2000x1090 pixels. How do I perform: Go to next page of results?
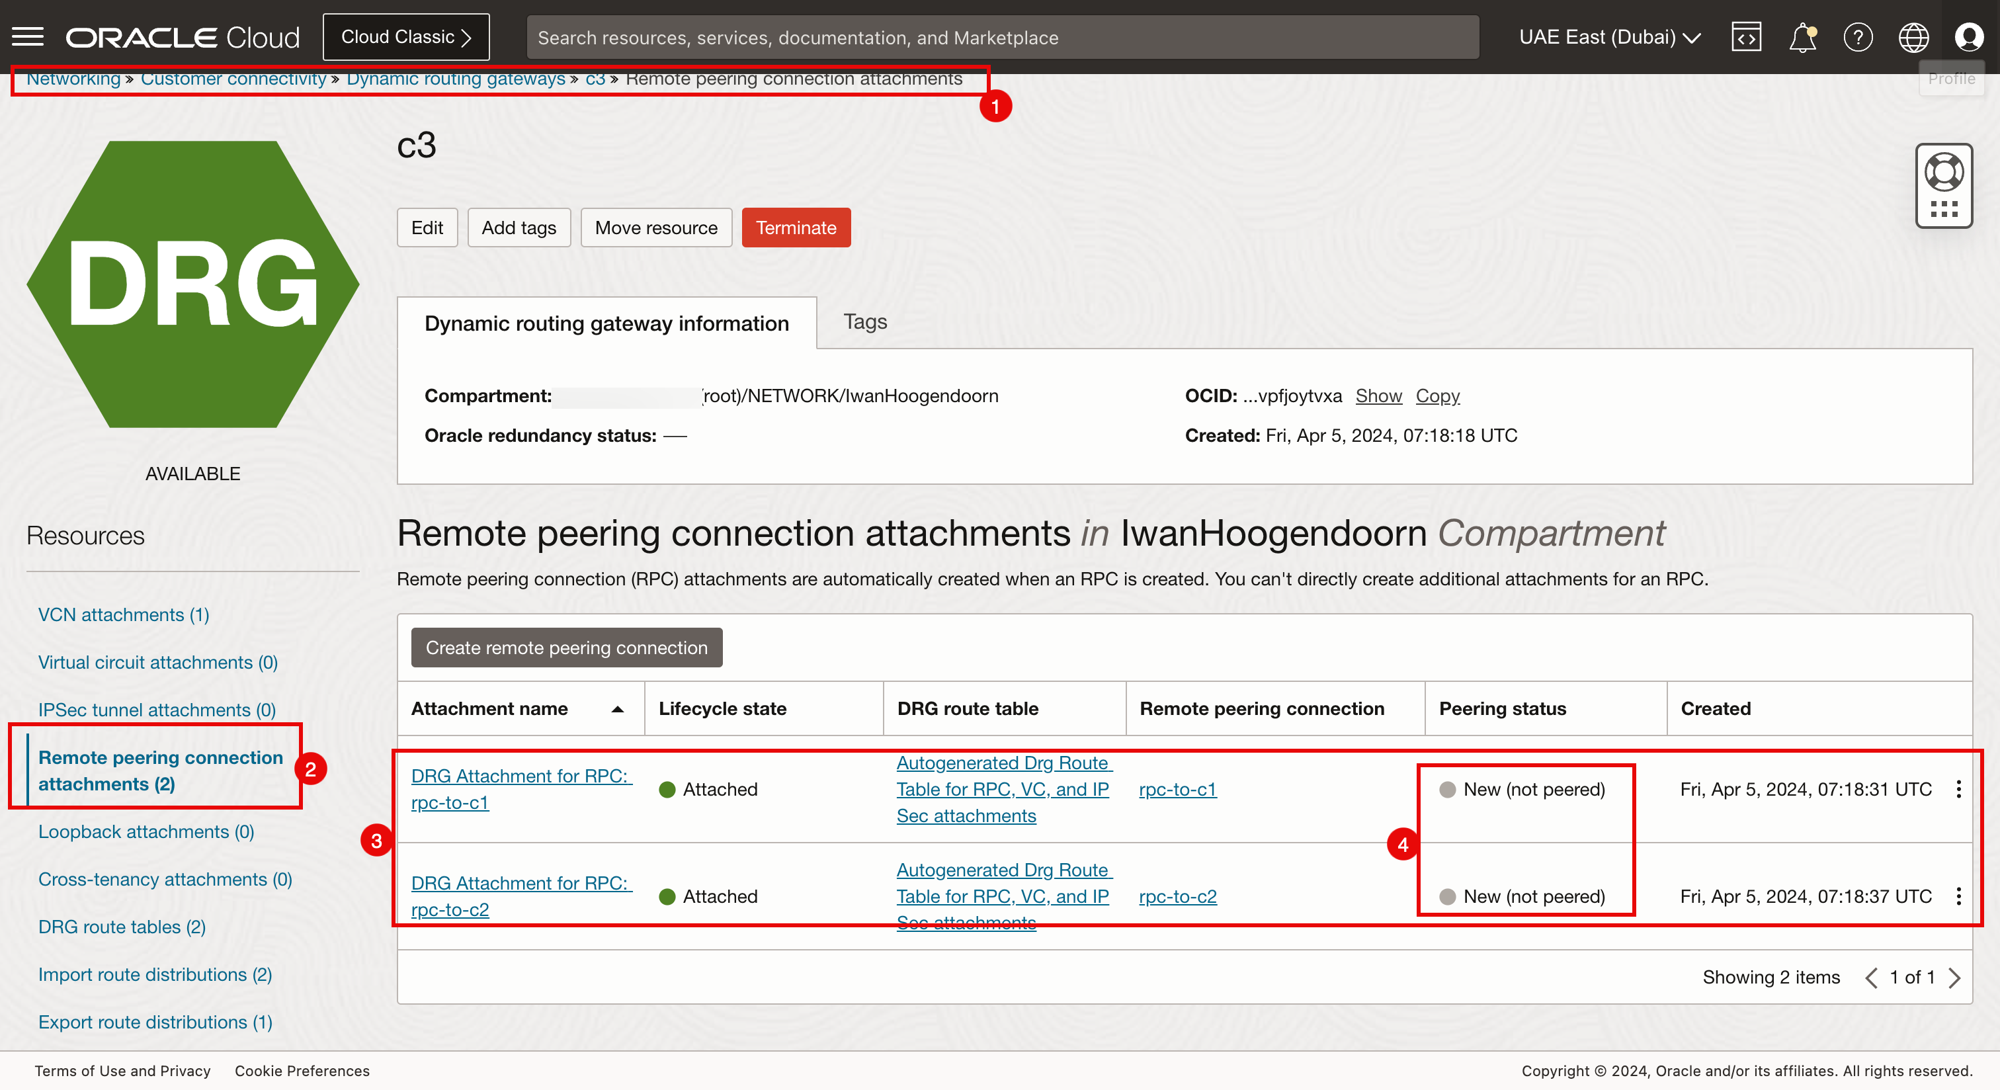point(1955,978)
